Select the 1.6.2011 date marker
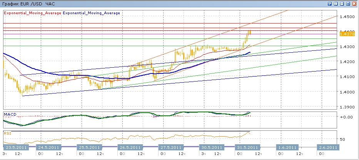The width and height of the screenshot is (359, 160). (287, 147)
